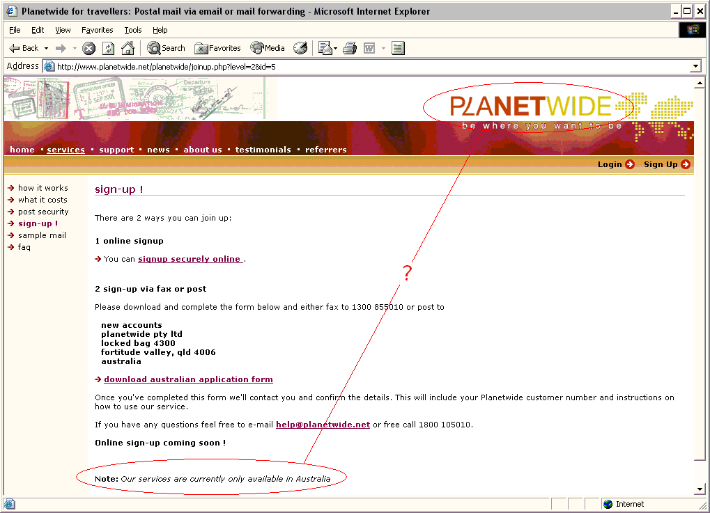
Task: Expand the Edit button dropdown arrow
Action: 383,49
